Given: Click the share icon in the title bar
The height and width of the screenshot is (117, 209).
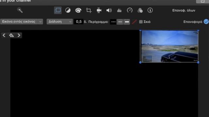Looking at the screenshot, I should pyautogui.click(x=202, y=1).
